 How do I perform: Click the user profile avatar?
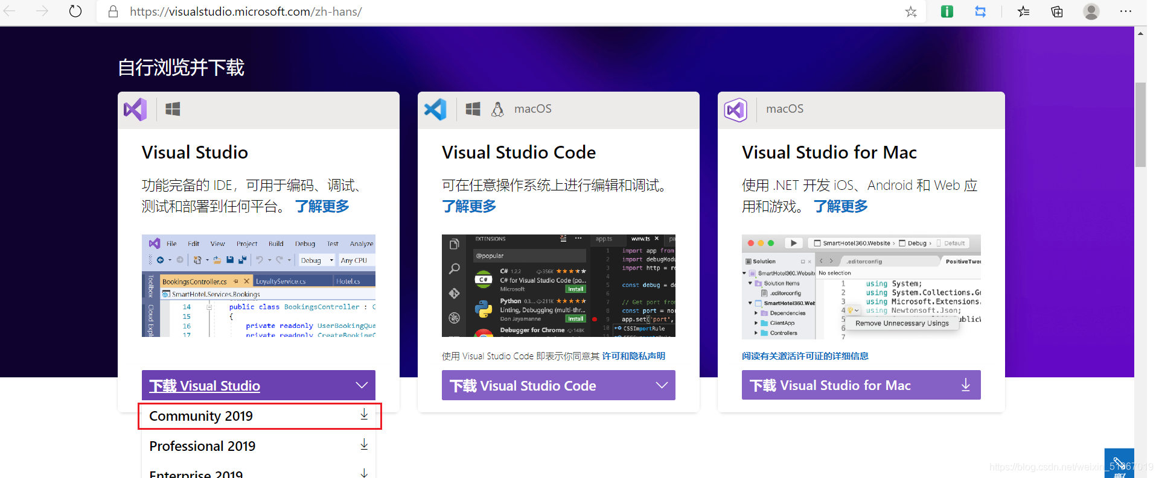(1091, 11)
